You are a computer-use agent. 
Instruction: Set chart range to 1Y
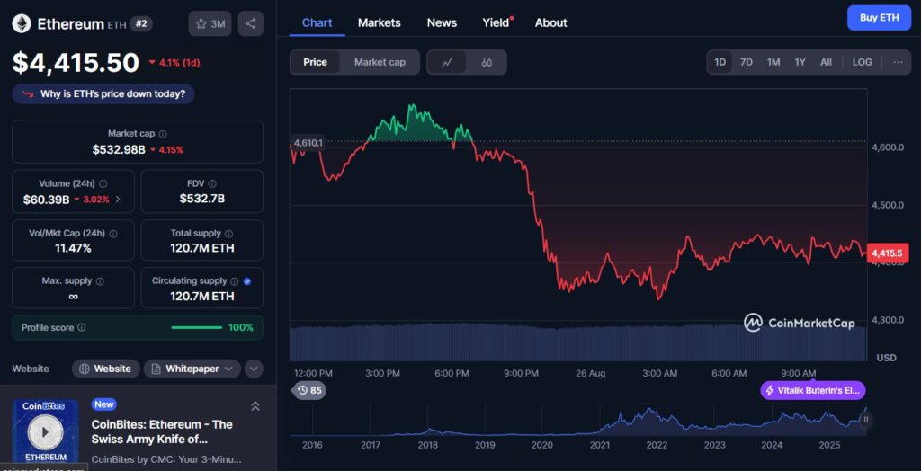800,62
